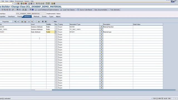Click the type-entry arrow button on the MATNR row
This screenshot has width=178, height=100.
101,27
